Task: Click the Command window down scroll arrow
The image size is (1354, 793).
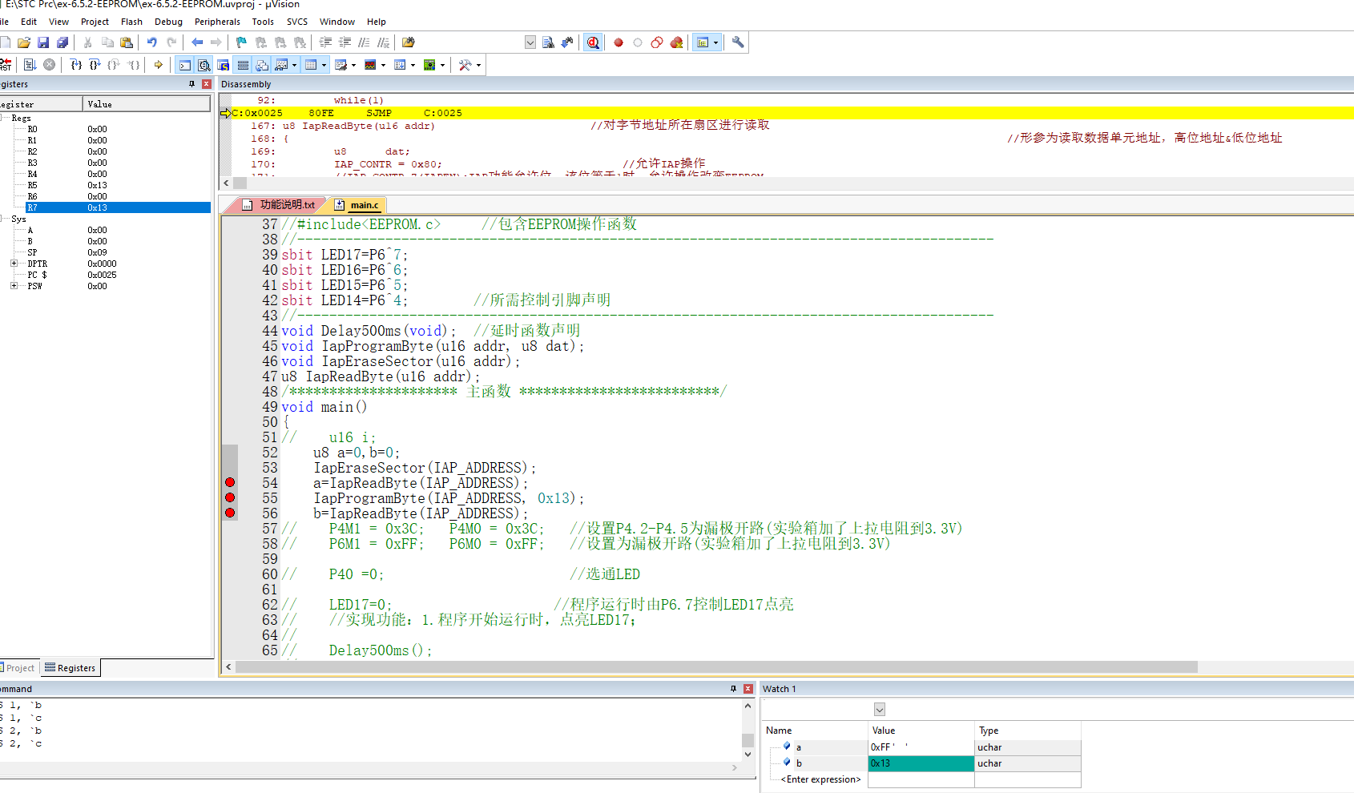Action: (748, 754)
